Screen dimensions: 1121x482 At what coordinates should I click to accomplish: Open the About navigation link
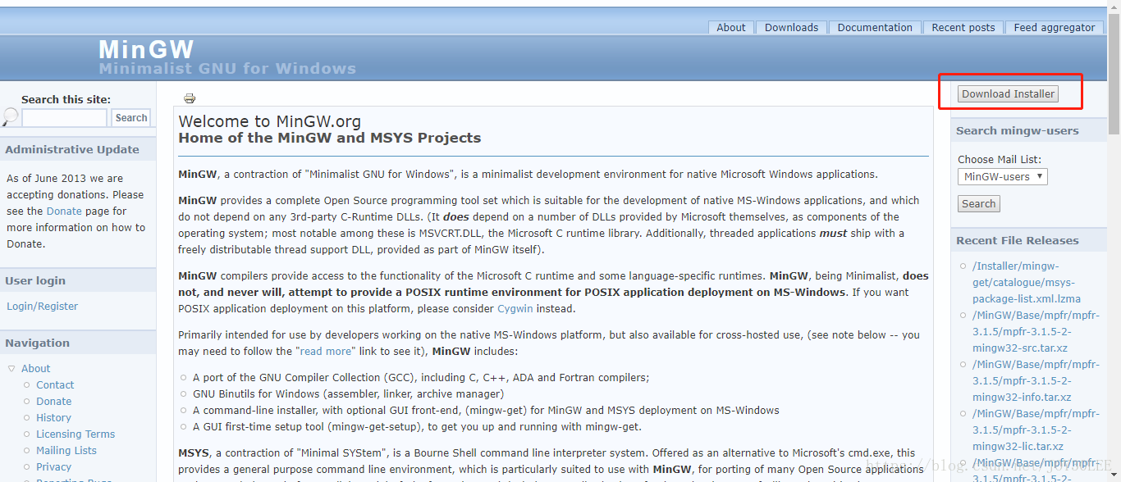pos(36,368)
